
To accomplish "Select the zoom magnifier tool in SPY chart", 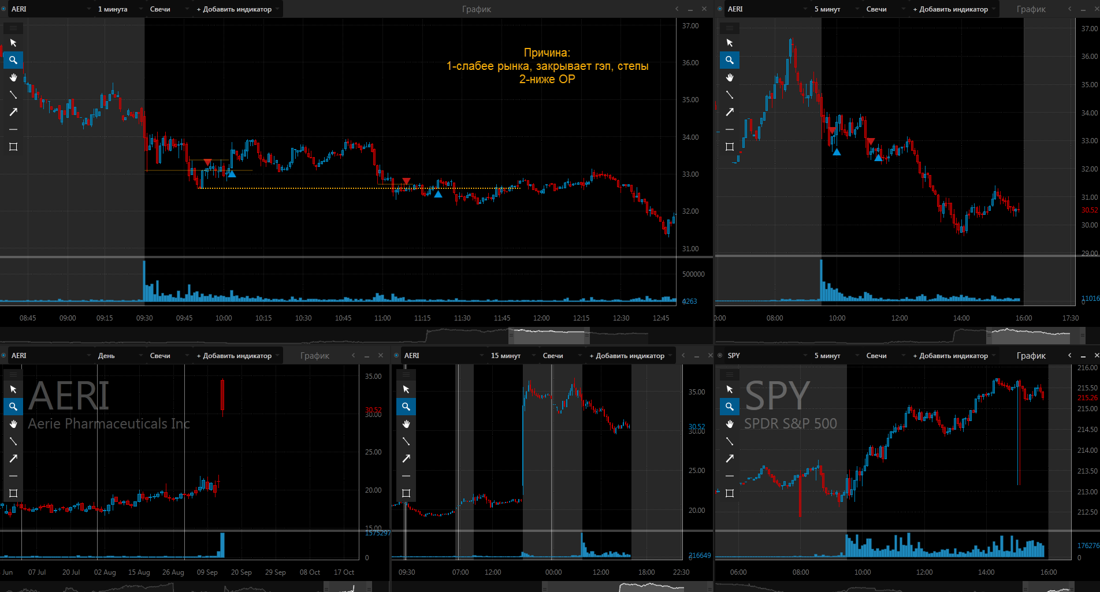I will [x=730, y=407].
